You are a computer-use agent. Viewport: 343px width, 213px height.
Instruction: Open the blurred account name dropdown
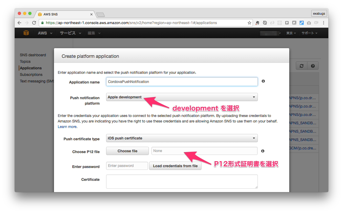click(x=270, y=33)
